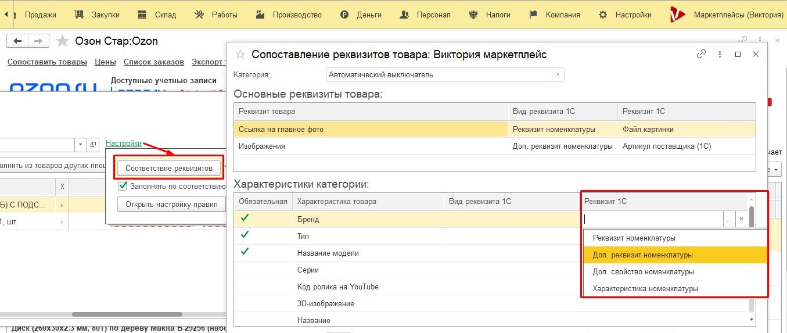
Task: Open the Сопоставить товары link
Action: (47, 62)
